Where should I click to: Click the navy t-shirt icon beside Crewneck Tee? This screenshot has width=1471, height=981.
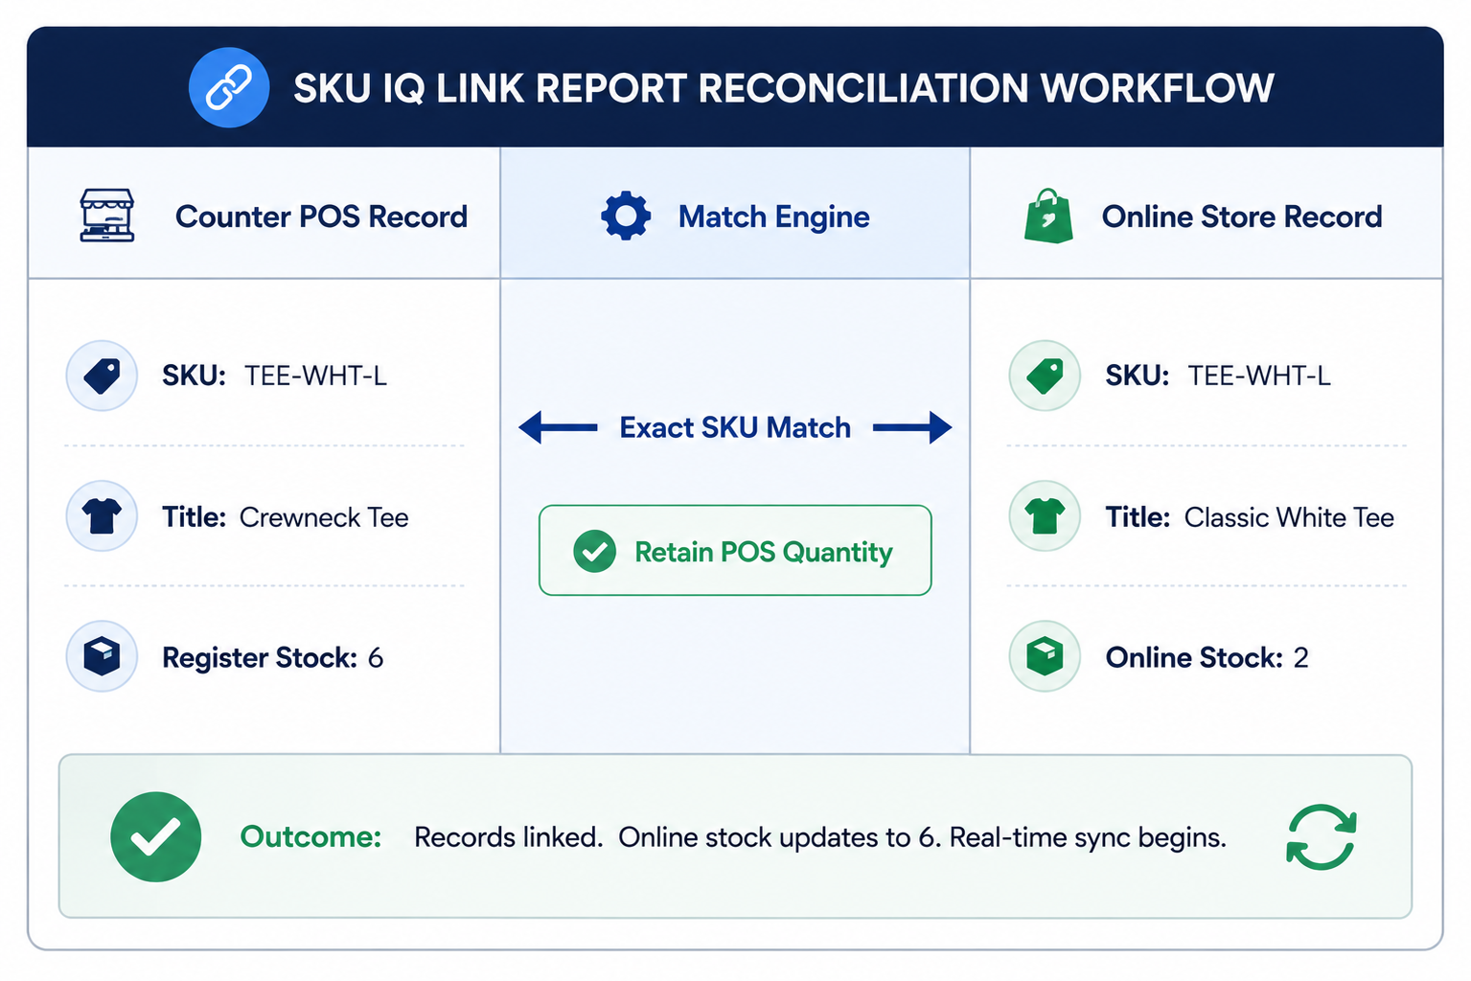click(x=102, y=516)
